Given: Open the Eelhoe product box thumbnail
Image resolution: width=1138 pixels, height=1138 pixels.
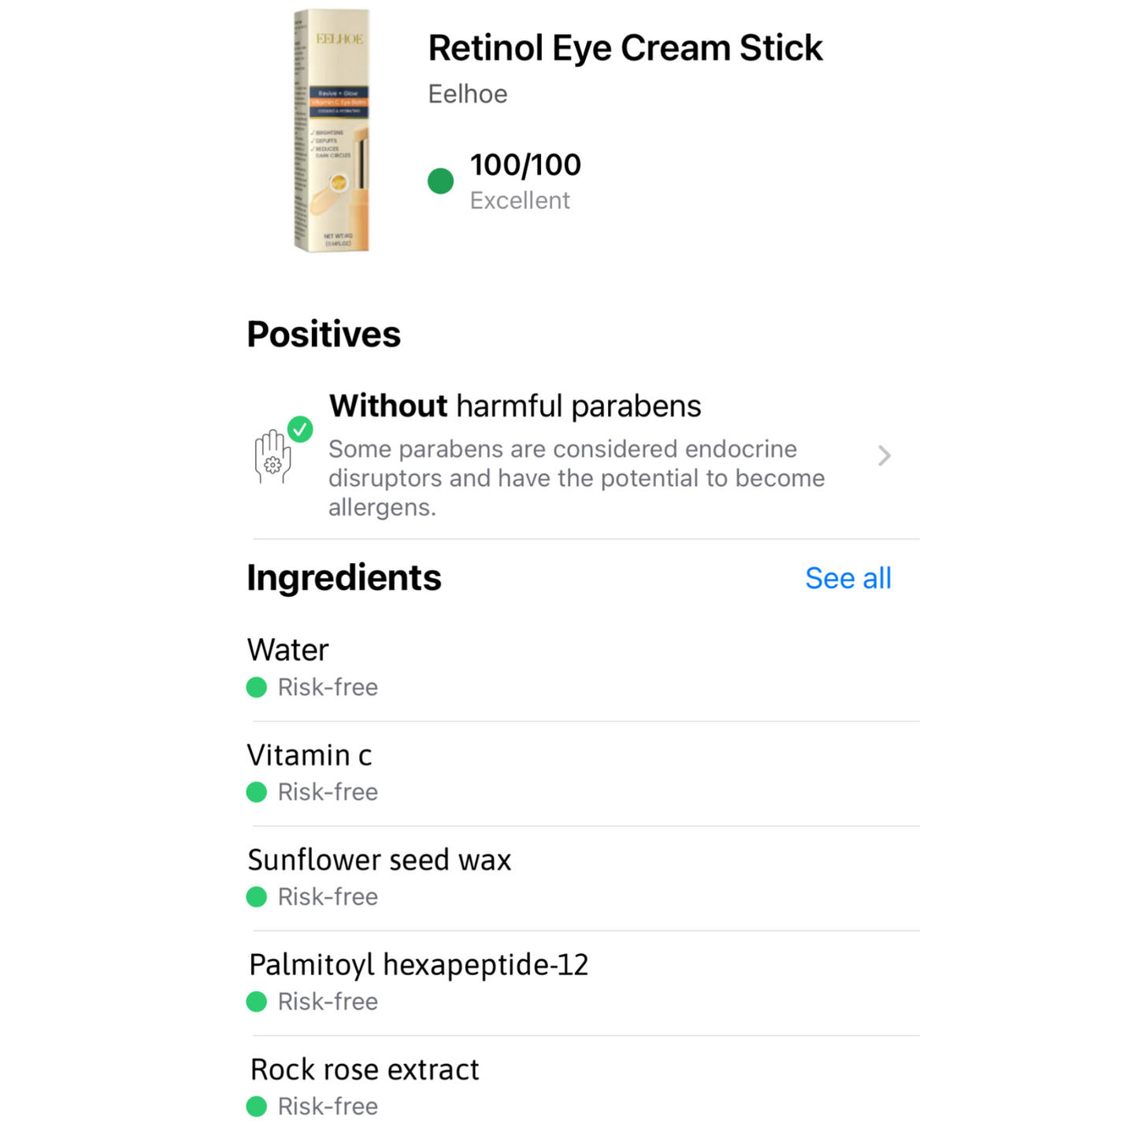Looking at the screenshot, I should point(332,131).
